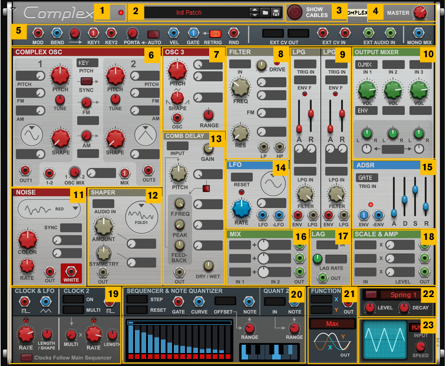Toggle the red square Comb Delay button
Image resolution: width=446 pixels, height=366 pixels.
(x=206, y=188)
